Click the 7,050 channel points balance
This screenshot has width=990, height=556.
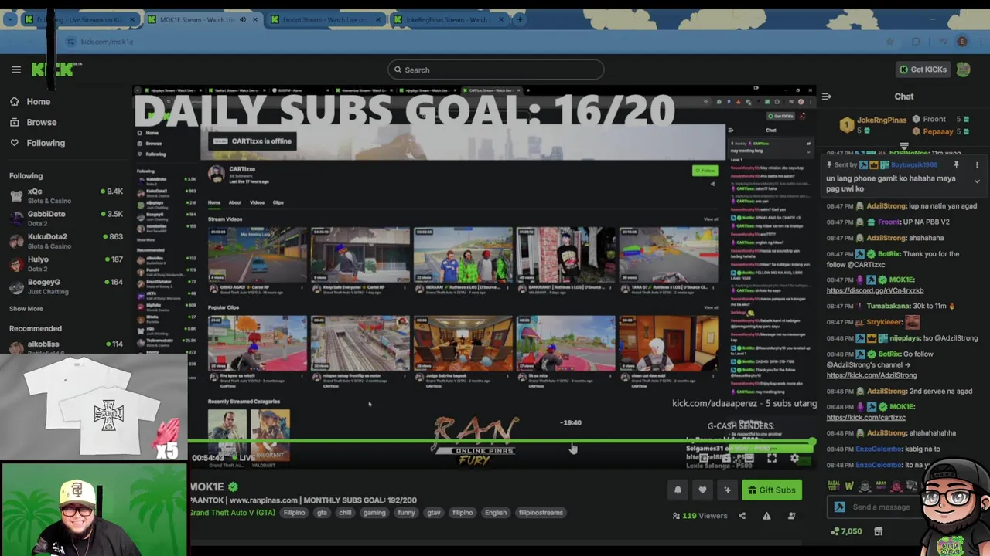[x=846, y=531]
